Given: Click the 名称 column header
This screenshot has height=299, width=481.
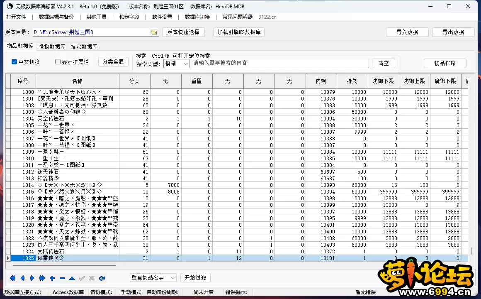Looking at the screenshot, I should tap(77, 81).
